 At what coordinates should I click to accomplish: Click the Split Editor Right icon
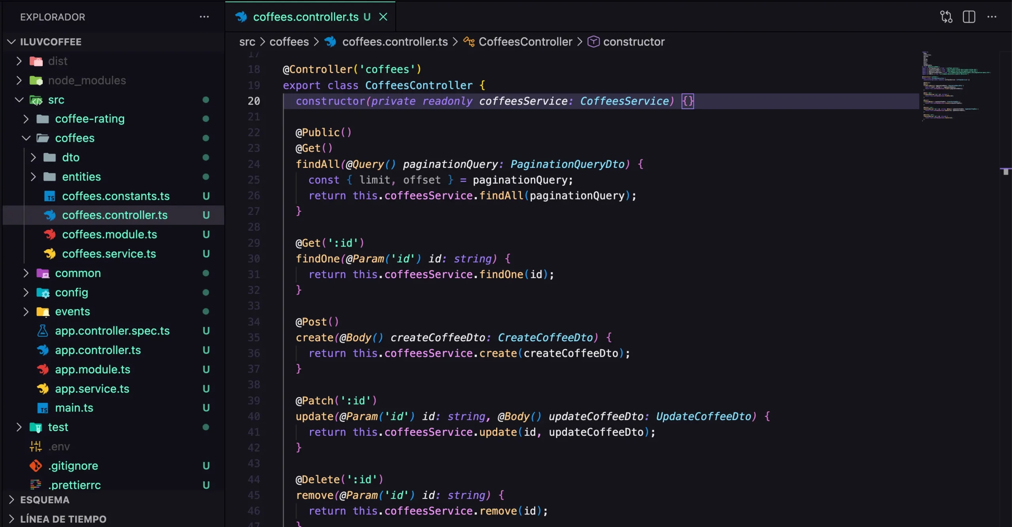969,17
